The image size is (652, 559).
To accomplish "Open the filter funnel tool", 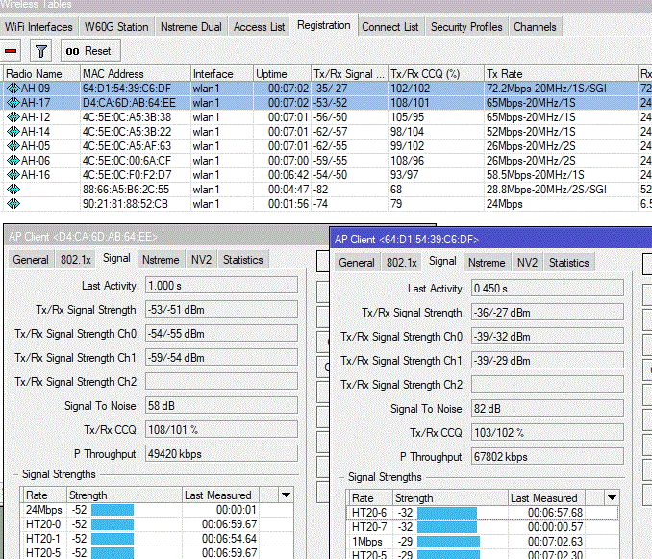I will [40, 51].
